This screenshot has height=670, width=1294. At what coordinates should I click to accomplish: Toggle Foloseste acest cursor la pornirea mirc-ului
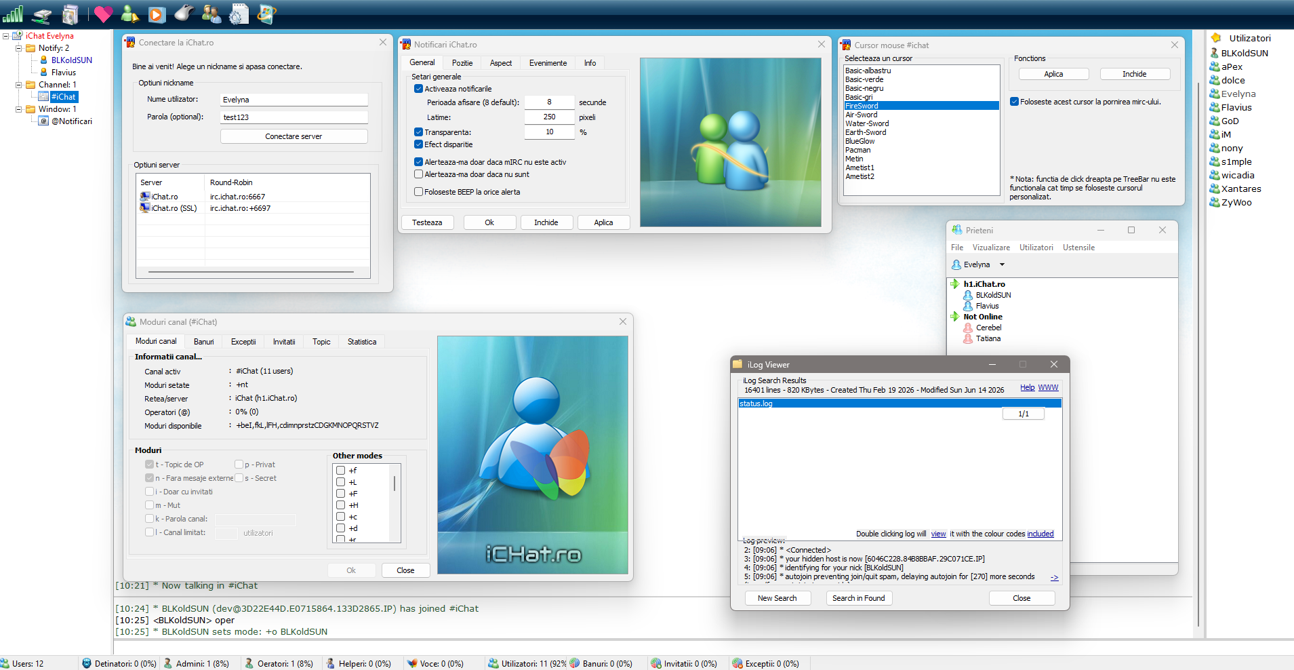(x=1014, y=102)
